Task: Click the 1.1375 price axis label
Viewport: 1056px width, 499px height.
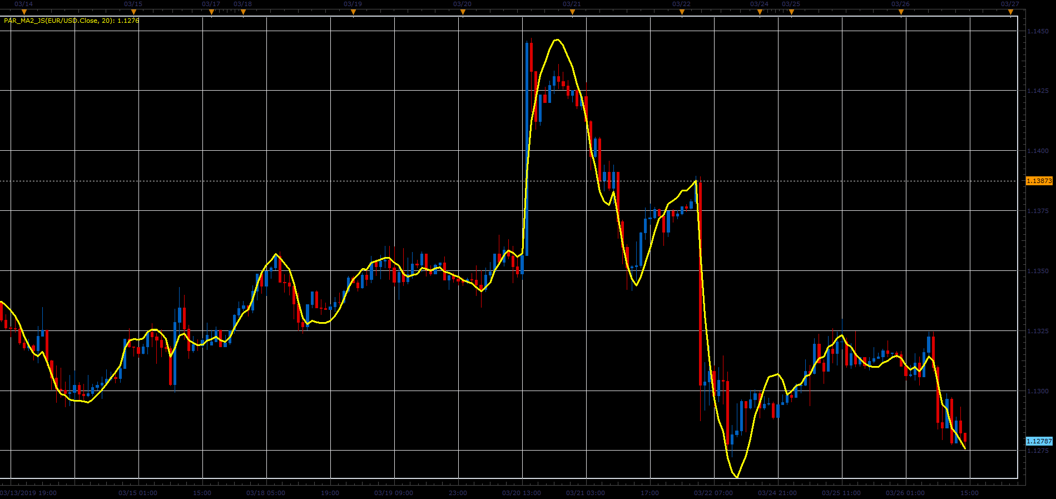Action: coord(1038,211)
